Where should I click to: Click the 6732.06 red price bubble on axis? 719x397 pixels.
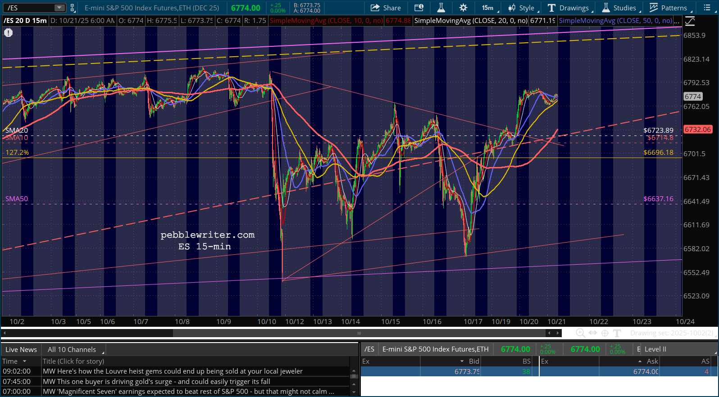698,130
